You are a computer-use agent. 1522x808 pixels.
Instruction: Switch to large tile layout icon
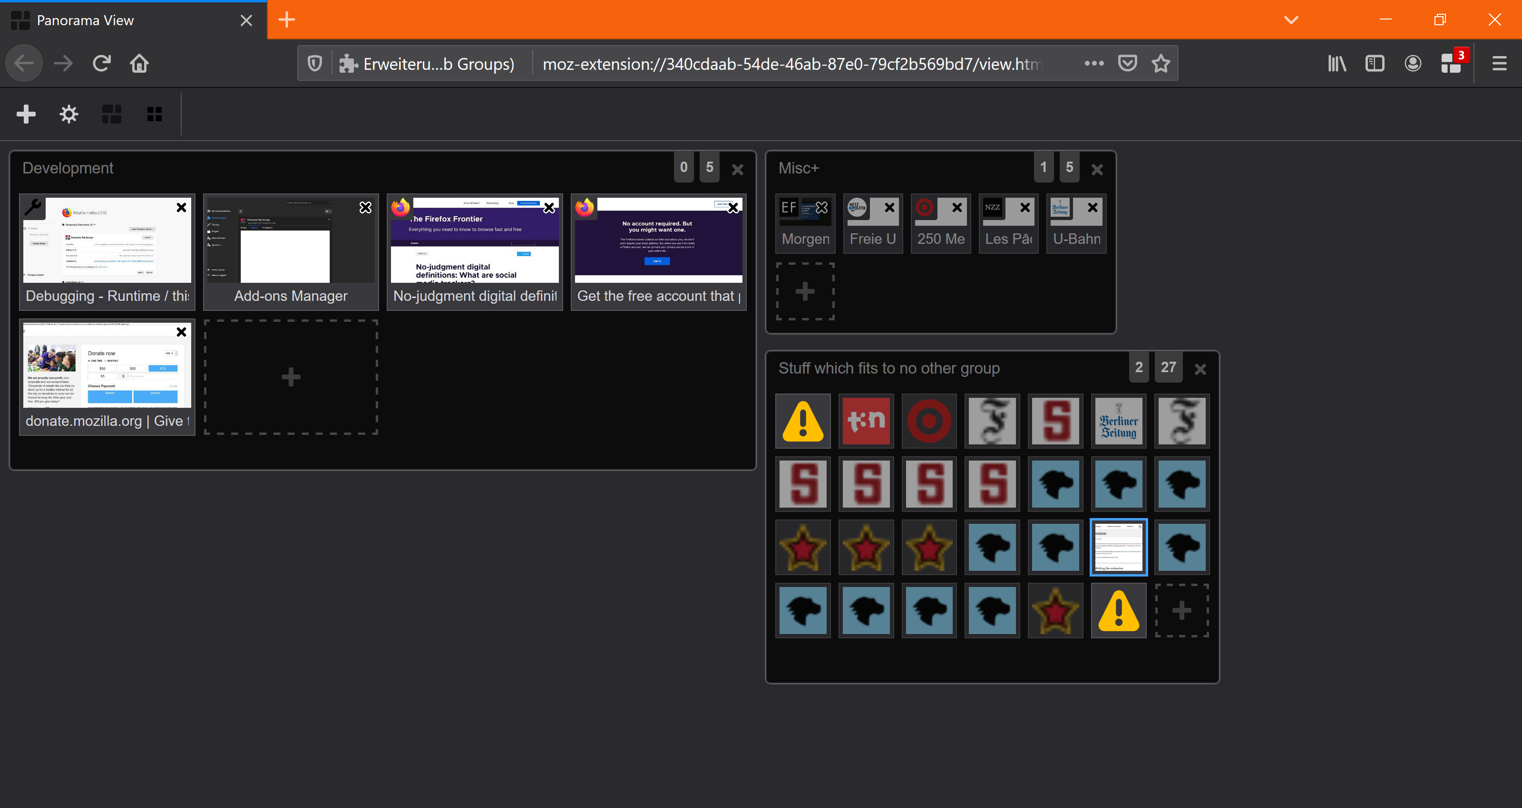[x=112, y=114]
